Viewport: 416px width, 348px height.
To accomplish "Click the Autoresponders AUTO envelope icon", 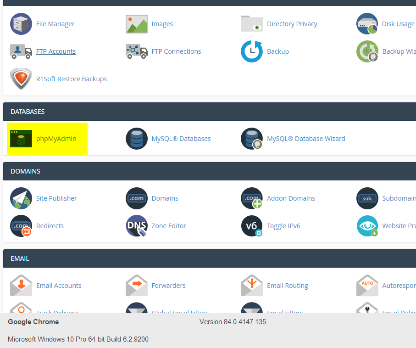I will coord(367,286).
